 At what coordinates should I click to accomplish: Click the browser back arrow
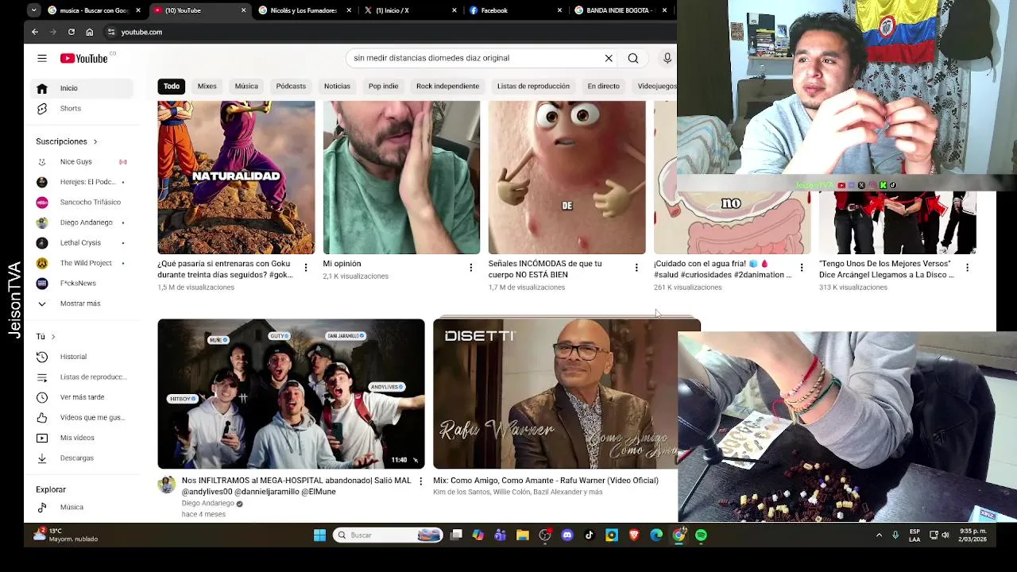(35, 32)
